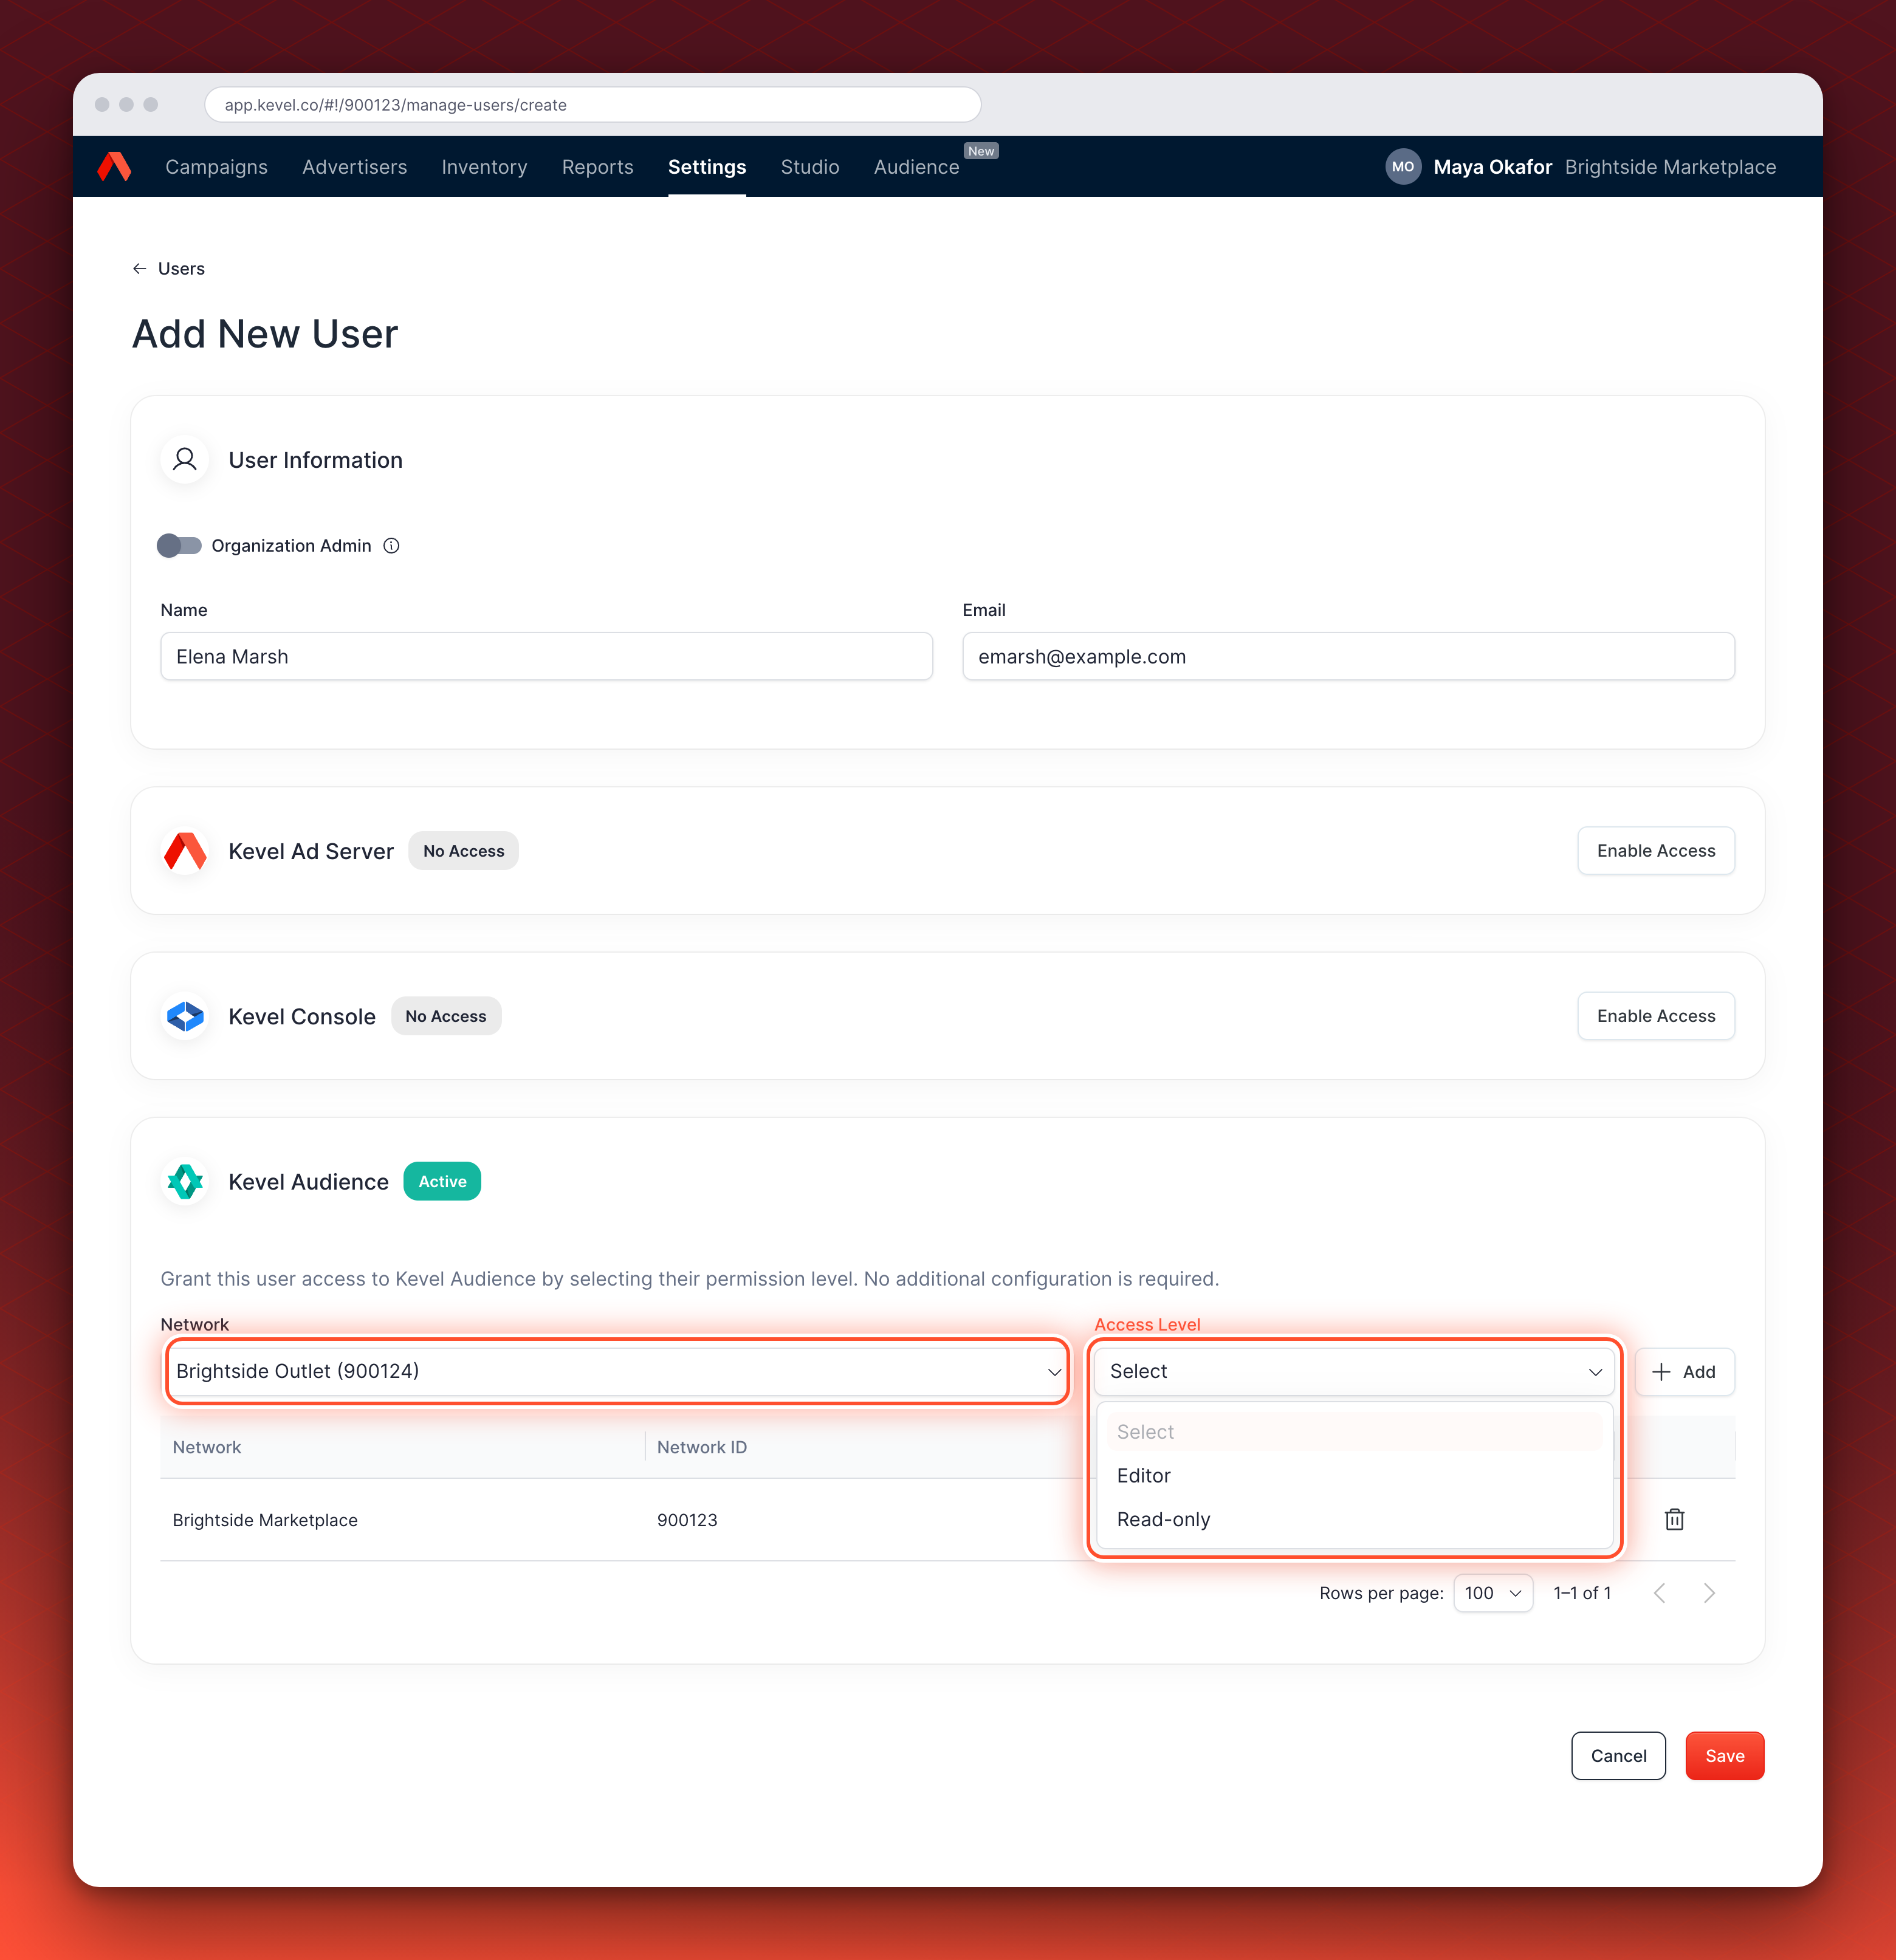
Task: Open the Organization Admin info tooltip icon
Action: pos(392,546)
